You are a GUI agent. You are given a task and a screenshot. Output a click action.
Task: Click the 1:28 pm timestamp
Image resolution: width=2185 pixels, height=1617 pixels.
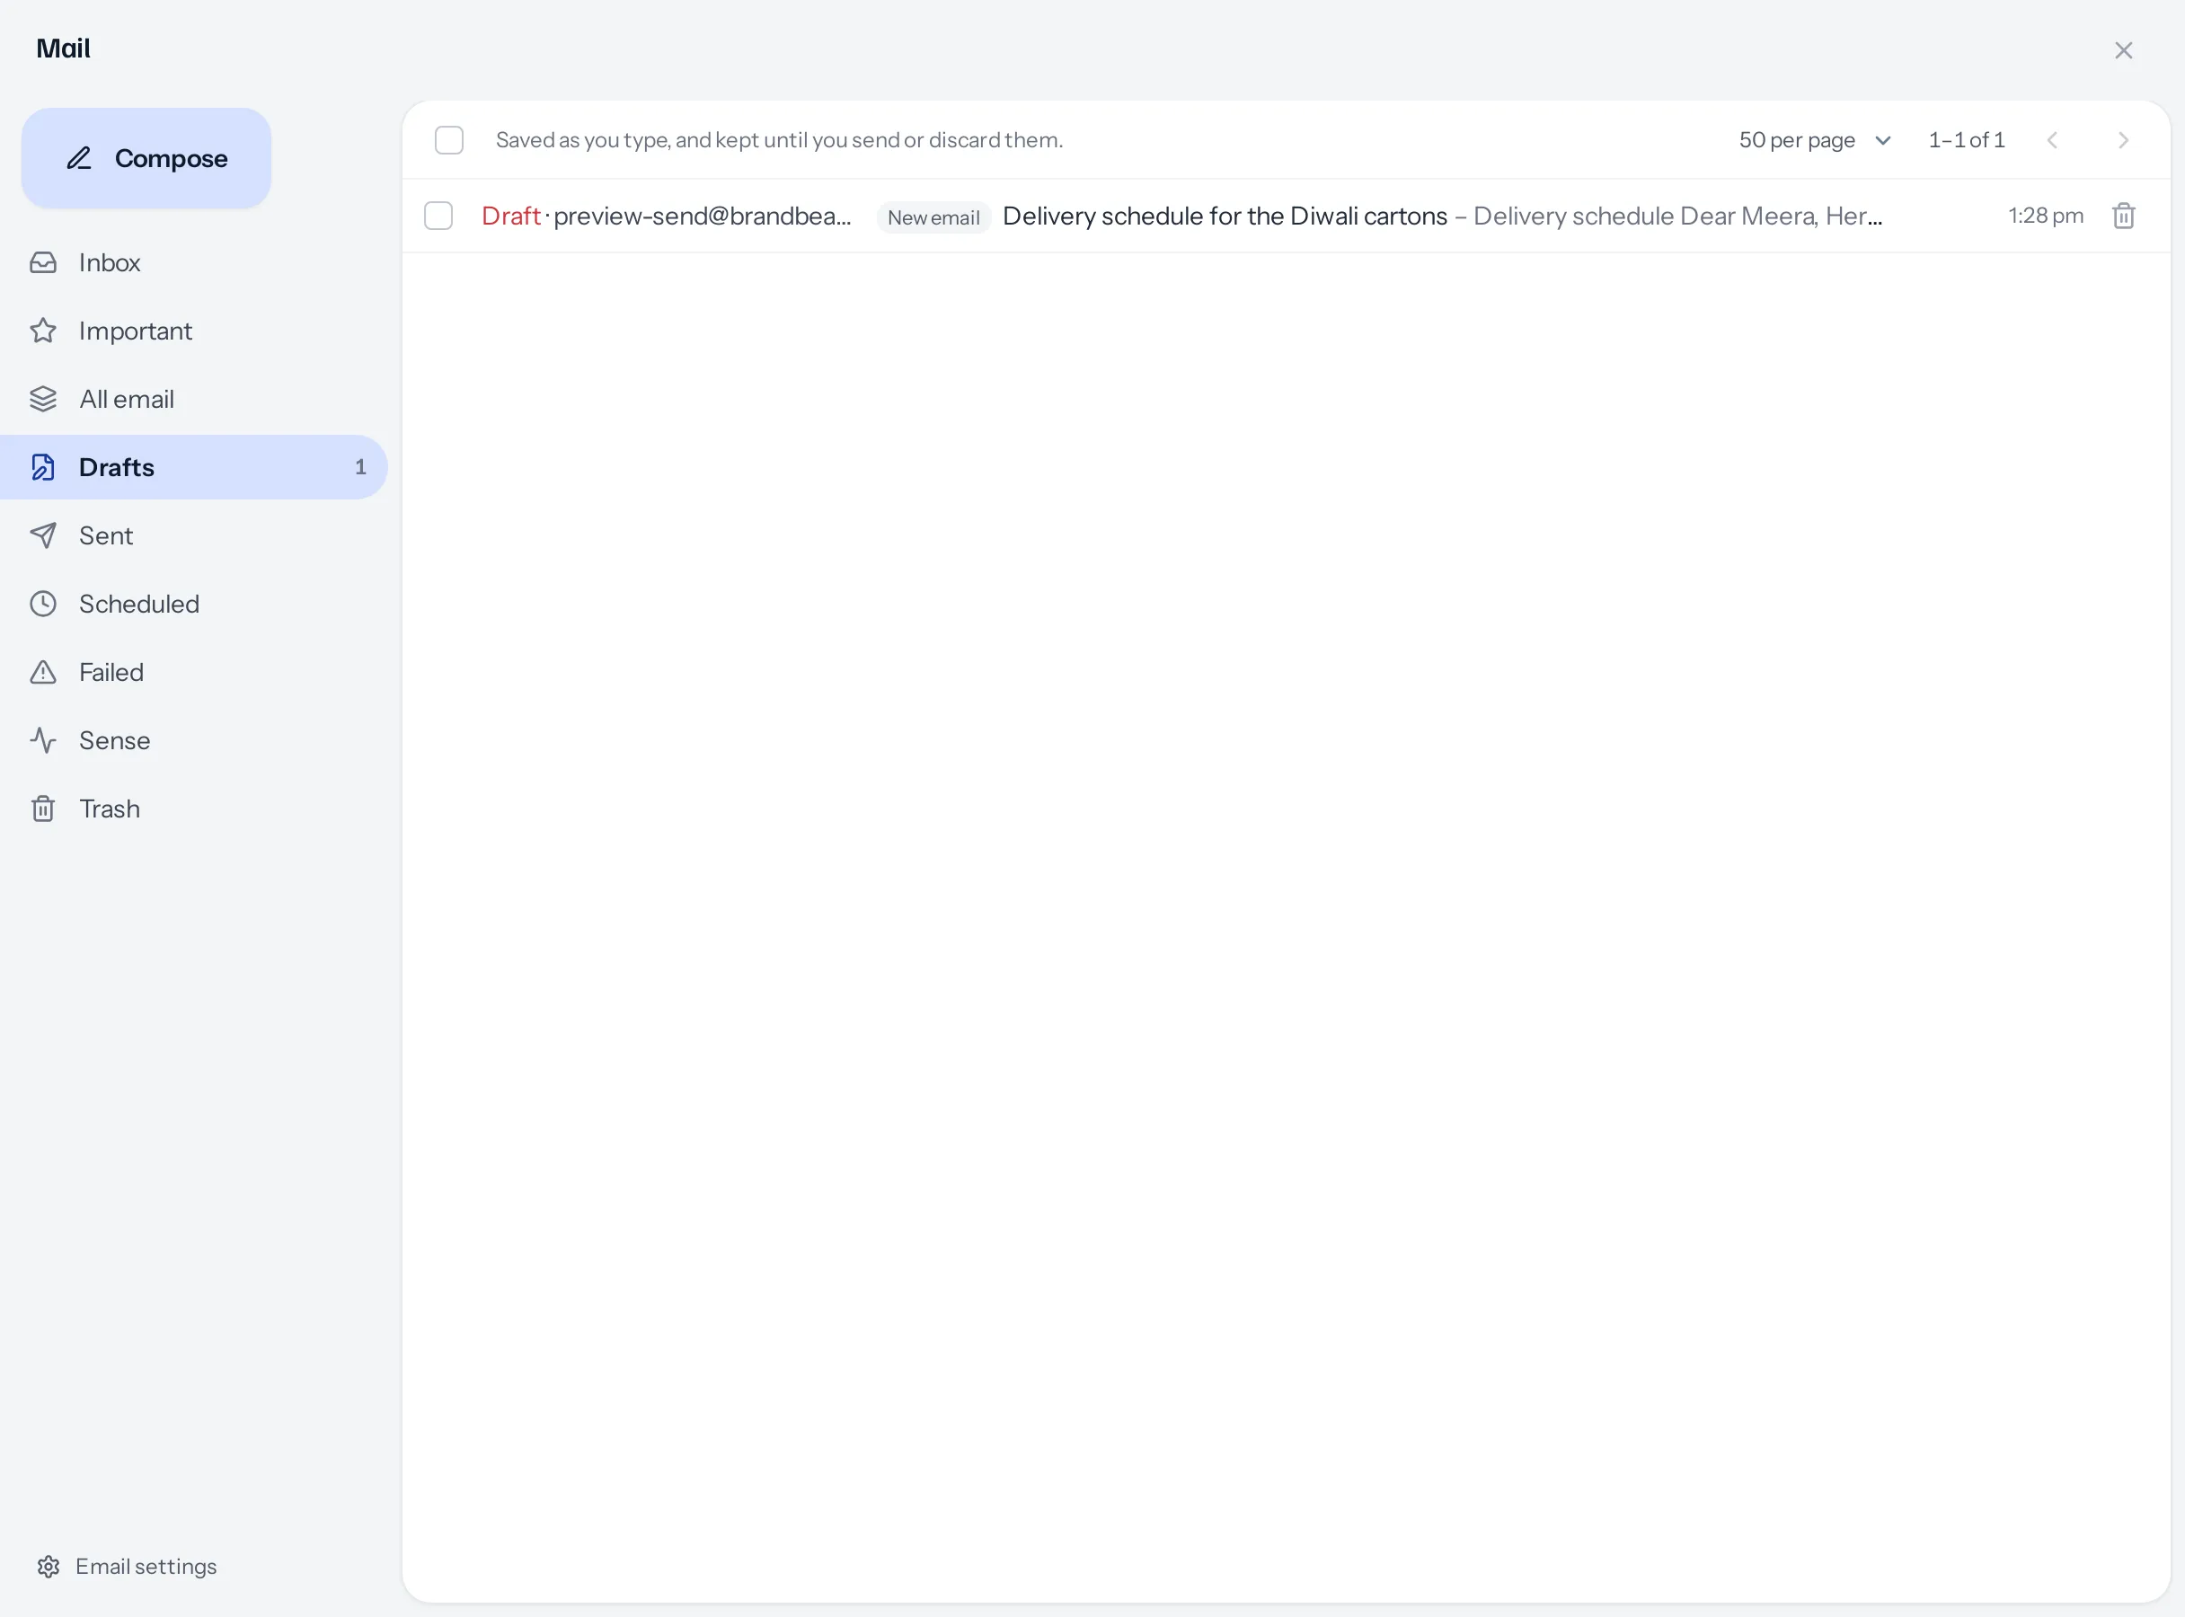[2046, 216]
